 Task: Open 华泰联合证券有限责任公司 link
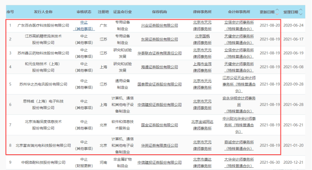tap(159, 53)
